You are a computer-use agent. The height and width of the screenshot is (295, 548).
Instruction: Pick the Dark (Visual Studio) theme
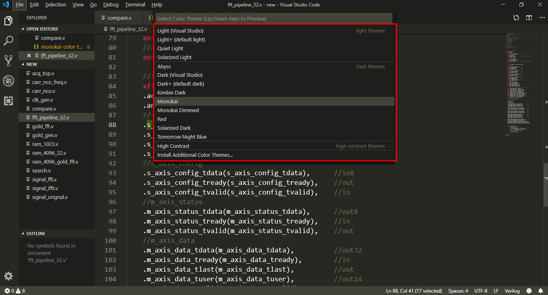274,75
